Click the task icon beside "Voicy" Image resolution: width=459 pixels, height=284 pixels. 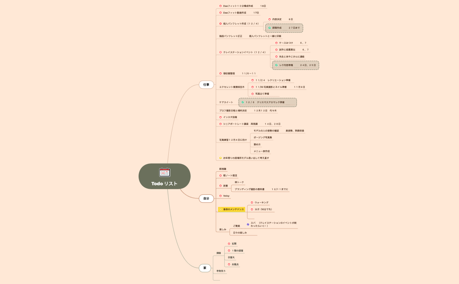[220, 196]
